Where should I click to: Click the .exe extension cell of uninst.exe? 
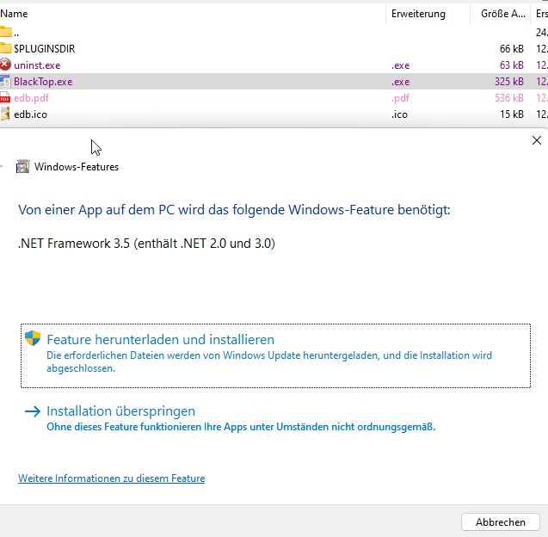401,65
